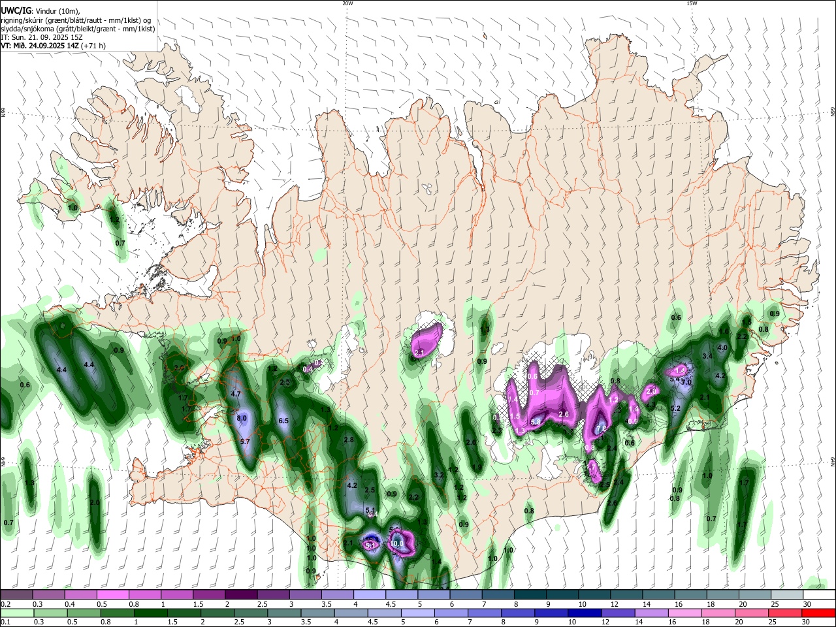Click the '7.0' value in east Iceland
836x627 pixels.
686,382
